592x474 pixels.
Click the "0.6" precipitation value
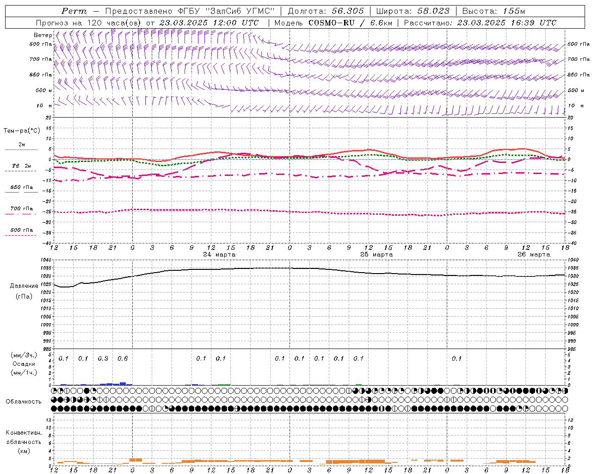pos(123,359)
